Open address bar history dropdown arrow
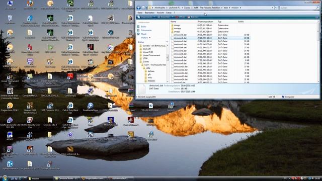This screenshot has height=181, width=322. tap(273, 8)
